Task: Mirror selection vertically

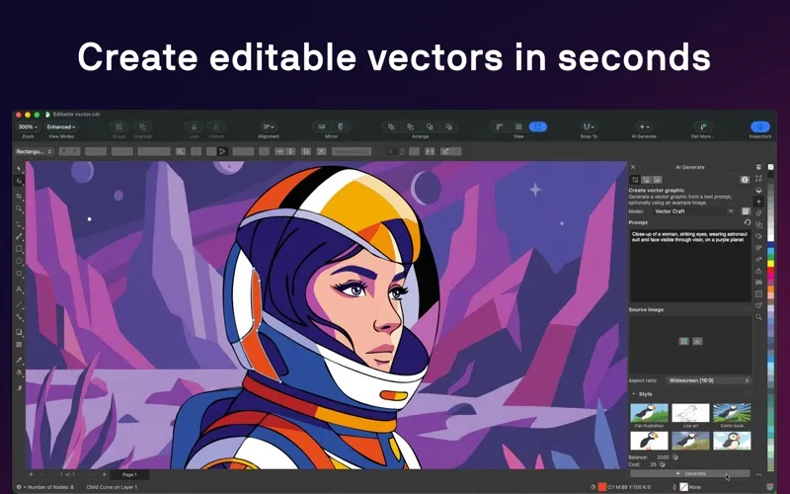Action: point(341,127)
